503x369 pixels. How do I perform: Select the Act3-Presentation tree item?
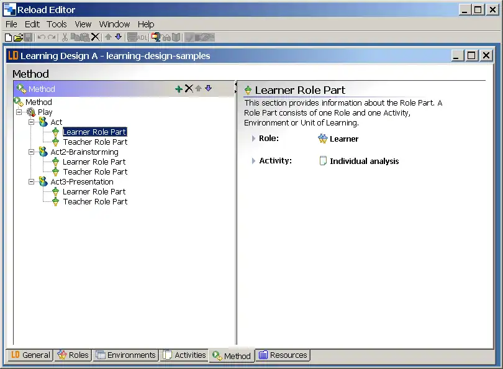pos(81,182)
